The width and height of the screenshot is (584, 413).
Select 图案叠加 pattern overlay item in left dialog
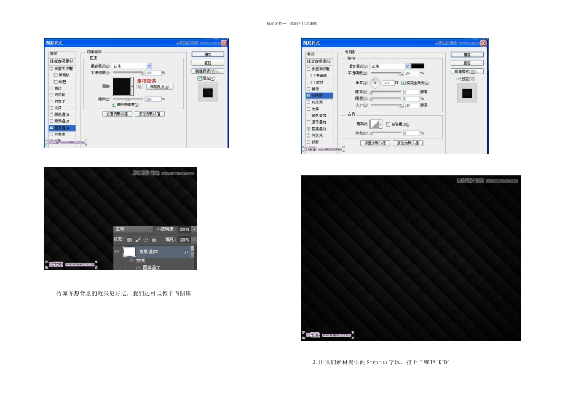click(x=62, y=128)
